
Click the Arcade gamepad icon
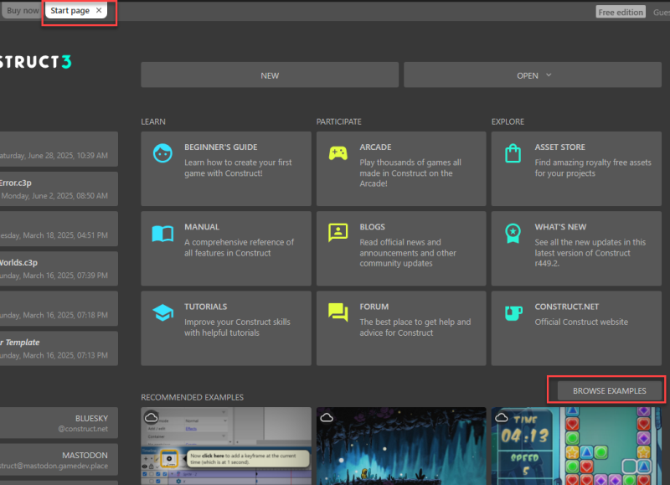[x=338, y=153]
